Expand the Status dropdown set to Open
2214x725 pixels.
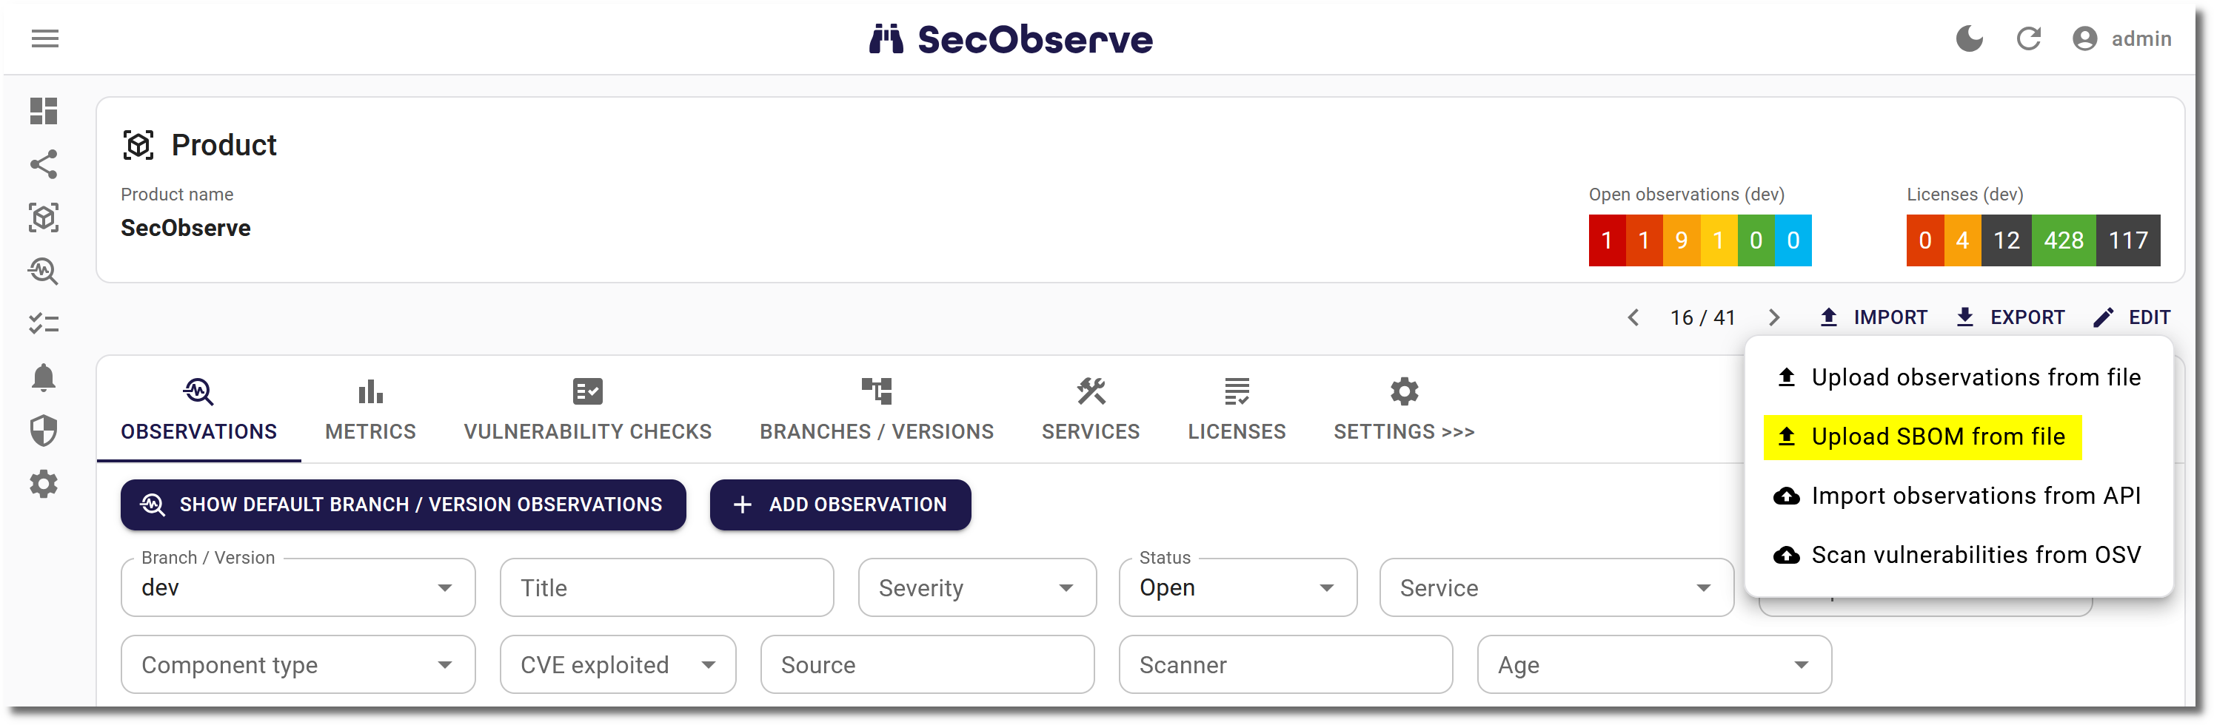click(x=1237, y=587)
